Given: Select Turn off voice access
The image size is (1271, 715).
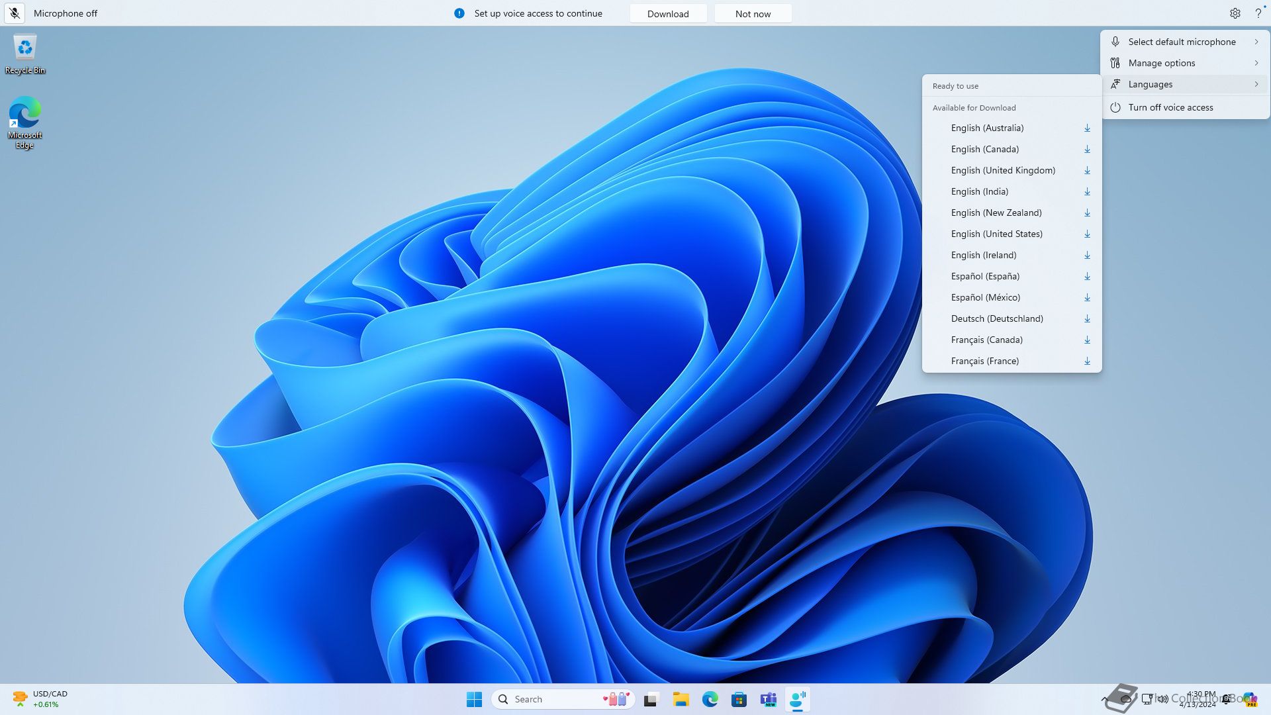Looking at the screenshot, I should click(x=1185, y=107).
